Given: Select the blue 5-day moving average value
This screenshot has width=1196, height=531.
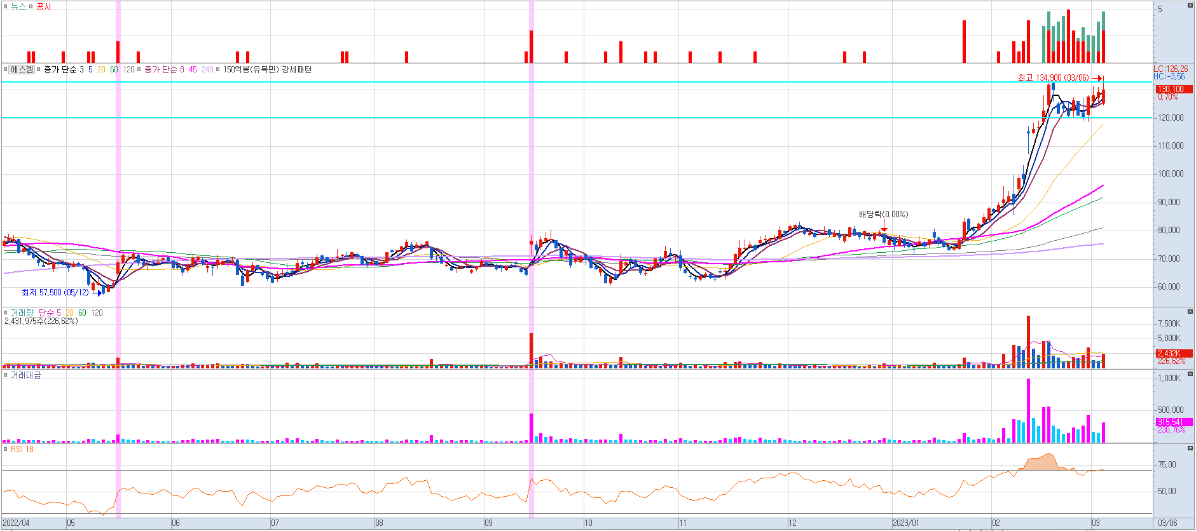Looking at the screenshot, I should pyautogui.click(x=90, y=69).
